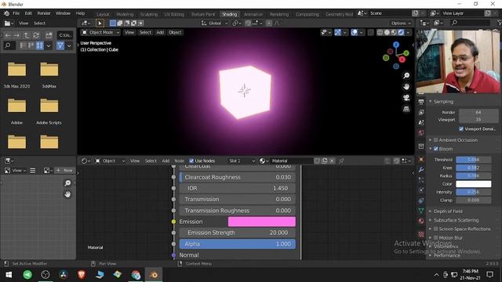Open the Render menu
502x282 pixels.
tap(44, 13)
